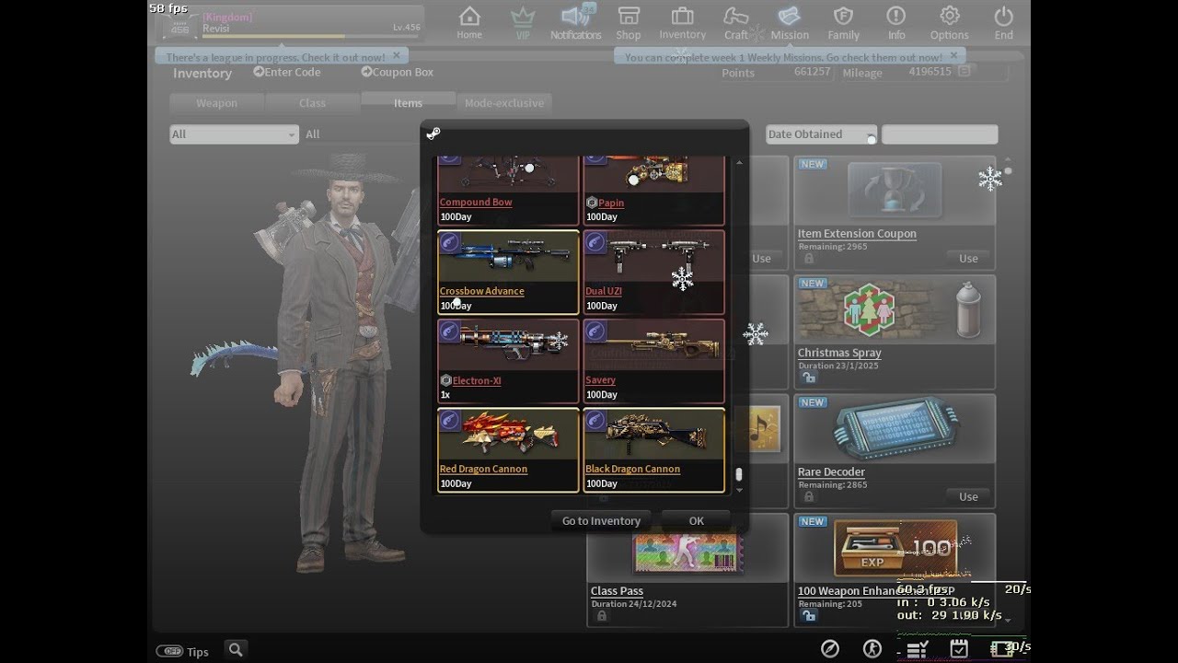
Task: Use the Item Extension Coupon
Action: pyautogui.click(x=968, y=259)
